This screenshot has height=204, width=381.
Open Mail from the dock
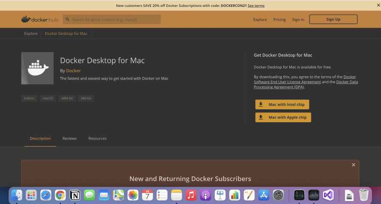104,195
